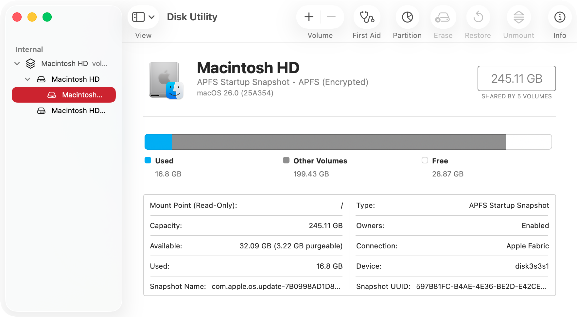Select the bottom Macintosh HD volume in sidebar

pos(78,111)
